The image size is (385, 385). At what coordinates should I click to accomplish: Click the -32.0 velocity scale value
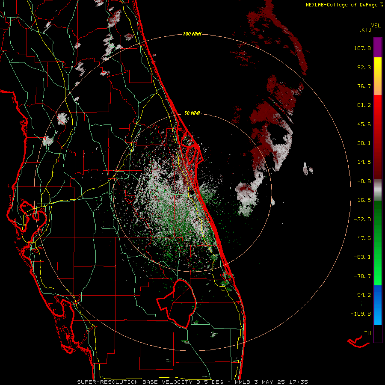click(362, 219)
